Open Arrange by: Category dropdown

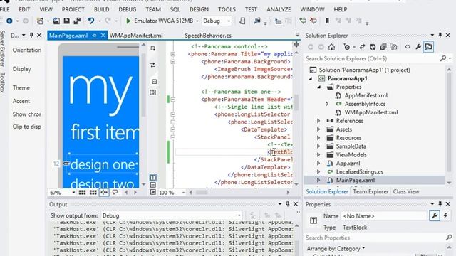336,249
